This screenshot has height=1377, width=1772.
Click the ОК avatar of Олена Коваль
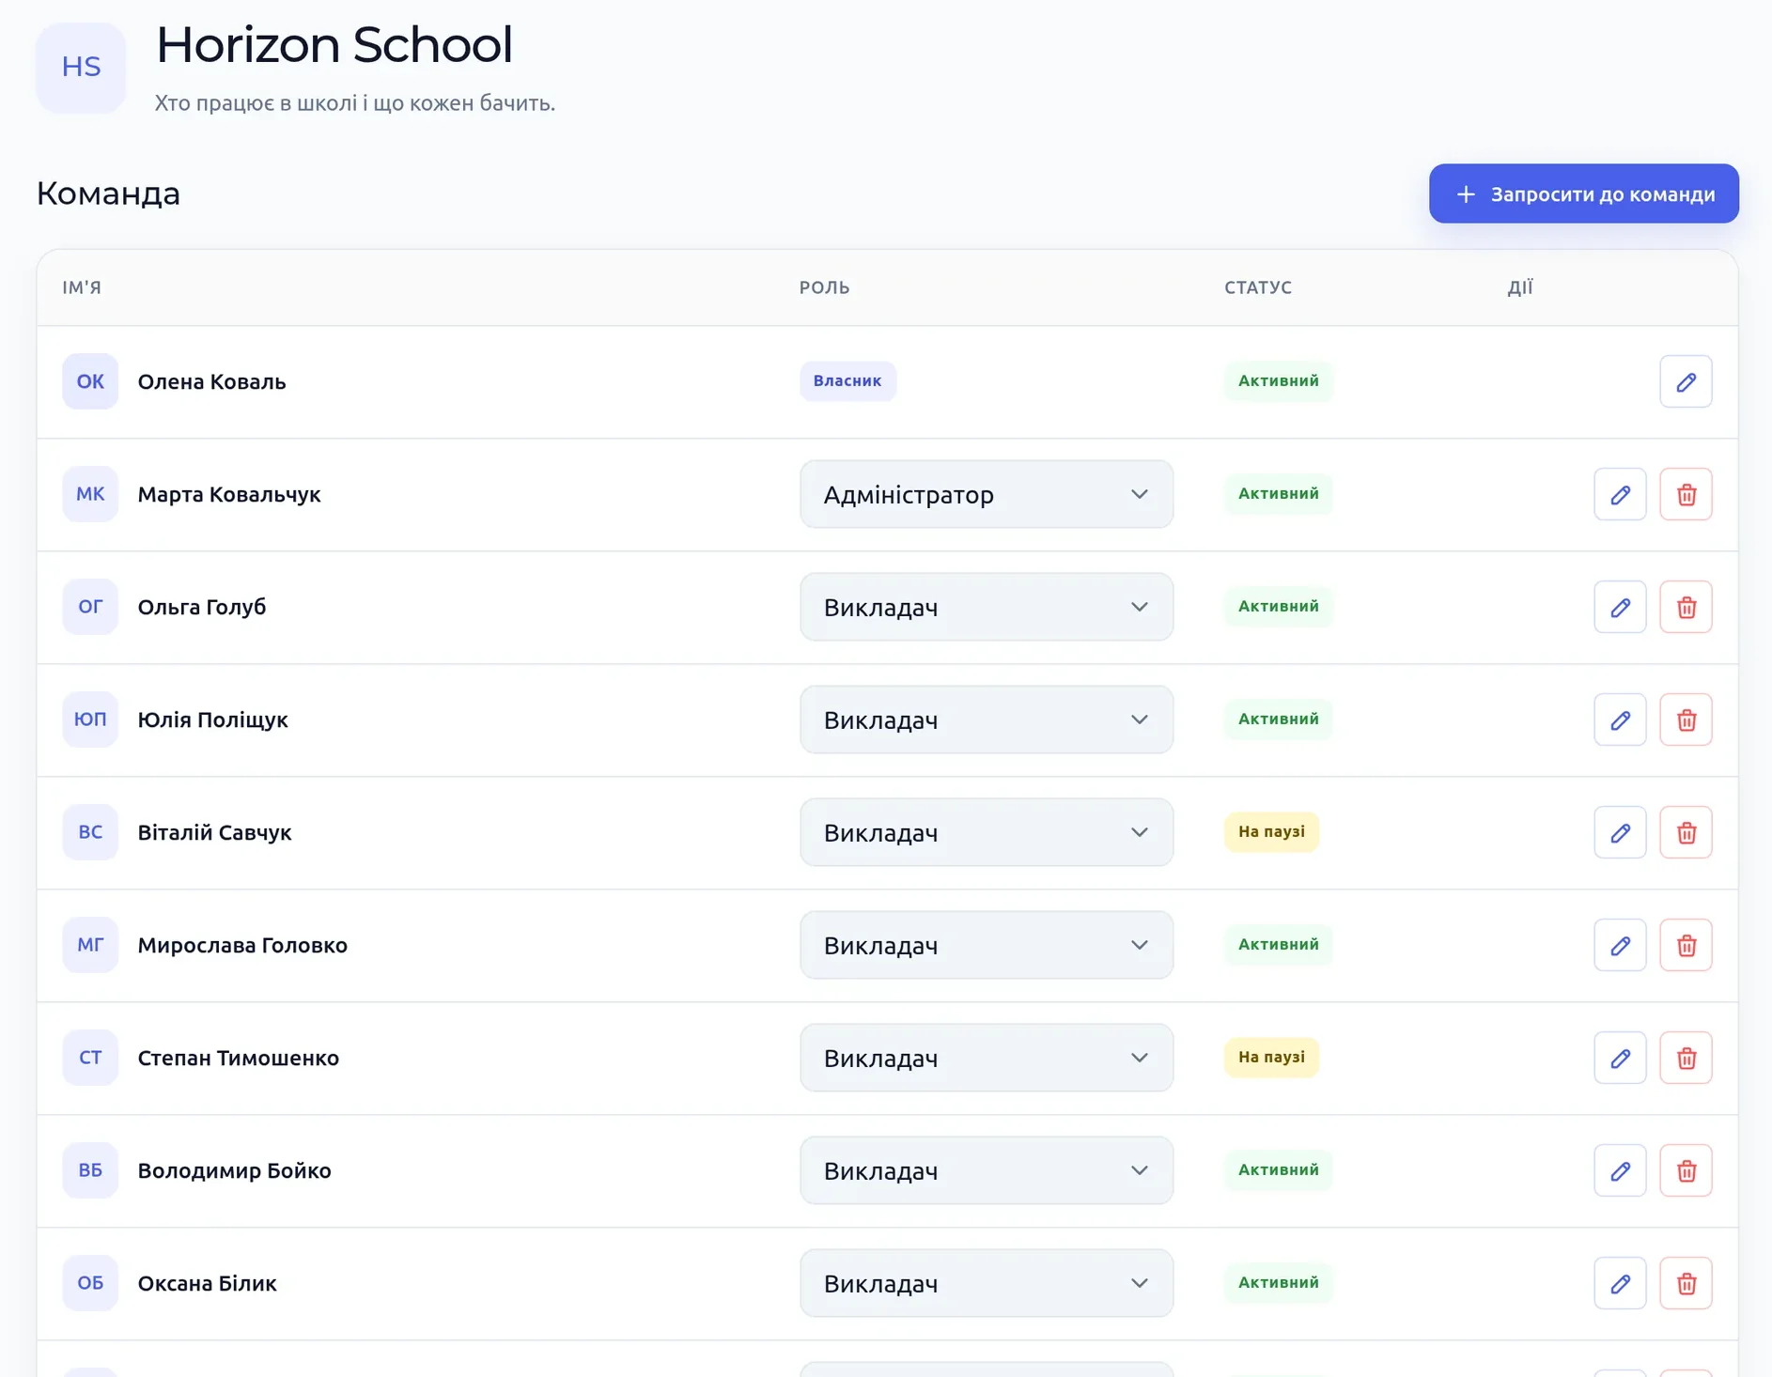click(x=90, y=381)
